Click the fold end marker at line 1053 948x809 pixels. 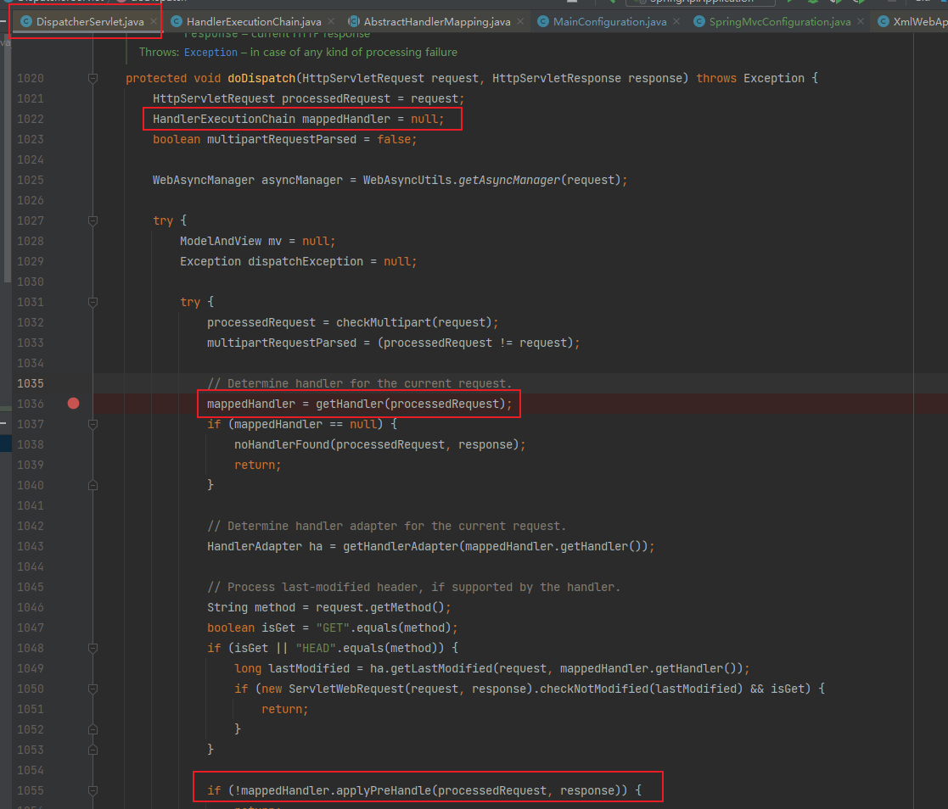tap(93, 750)
